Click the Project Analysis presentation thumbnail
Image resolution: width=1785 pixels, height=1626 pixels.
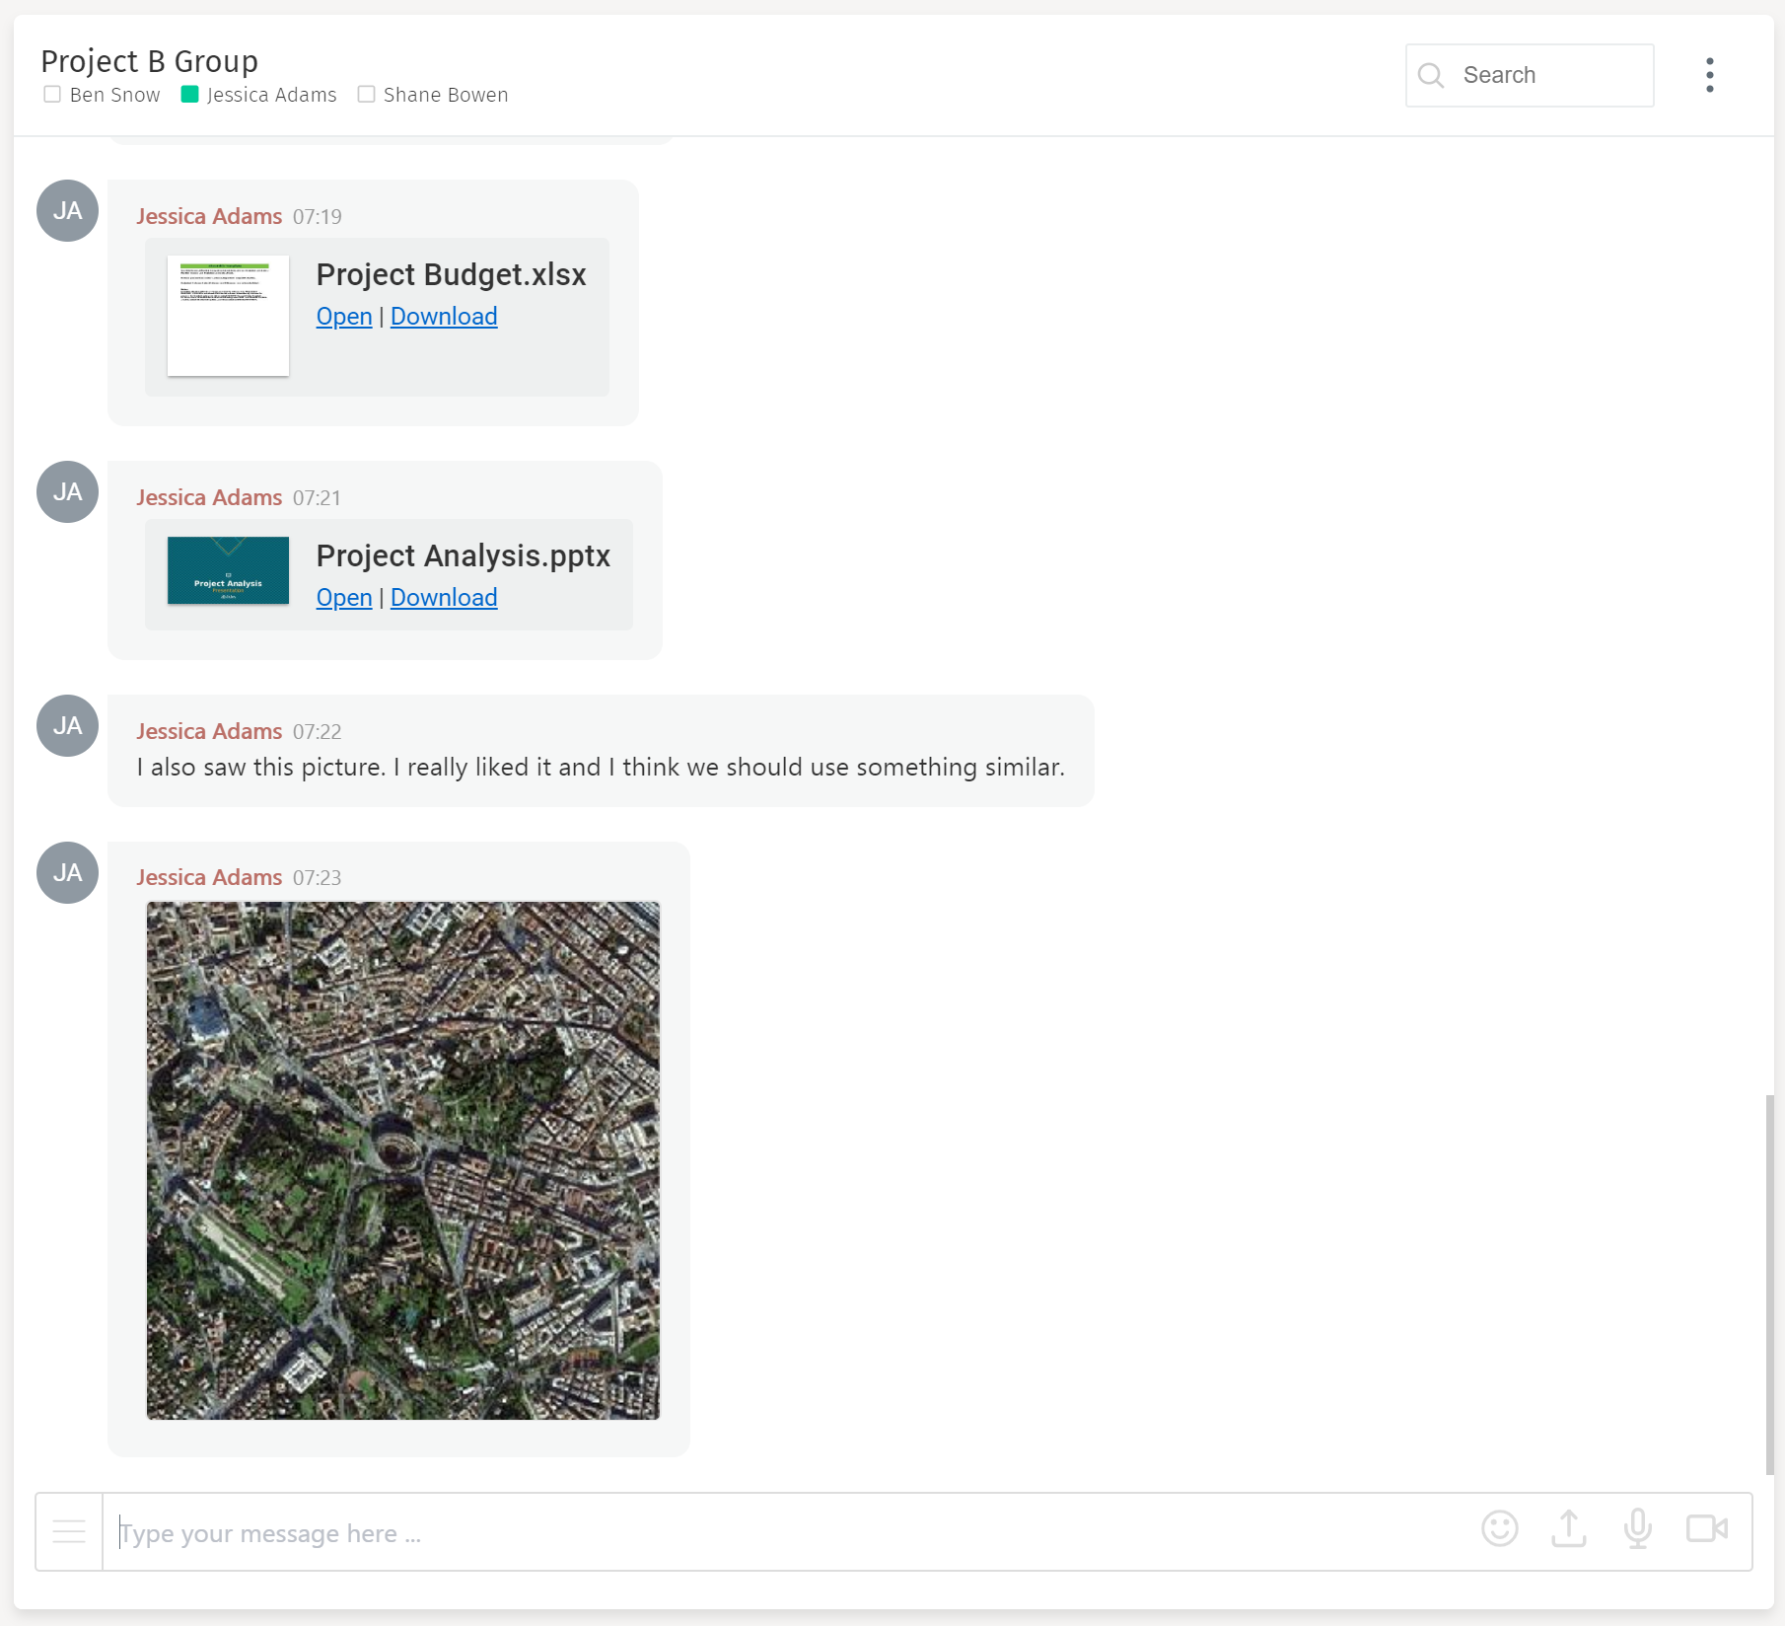[x=227, y=570]
